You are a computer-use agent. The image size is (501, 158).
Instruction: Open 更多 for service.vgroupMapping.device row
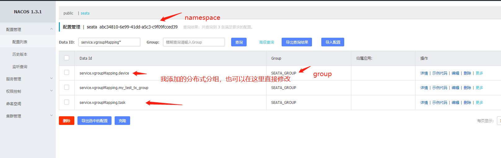coord(479,73)
